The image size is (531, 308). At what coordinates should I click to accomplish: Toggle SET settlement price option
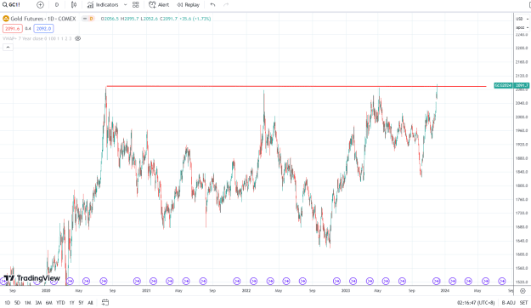point(523,303)
